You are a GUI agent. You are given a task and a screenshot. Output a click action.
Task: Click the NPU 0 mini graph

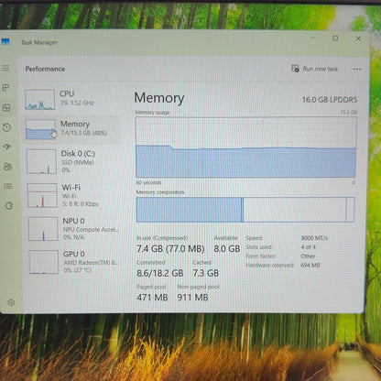(x=43, y=229)
